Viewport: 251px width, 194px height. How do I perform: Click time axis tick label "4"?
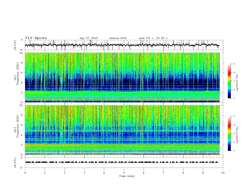104,173
